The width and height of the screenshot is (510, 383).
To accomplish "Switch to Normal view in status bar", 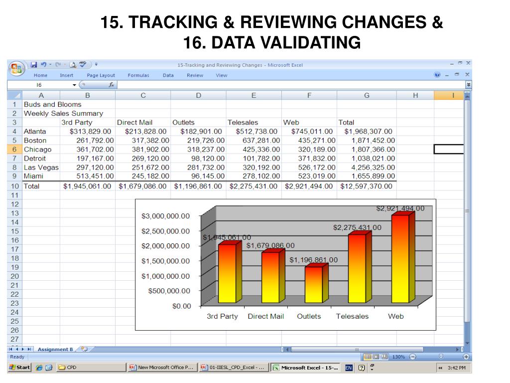I will pyautogui.click(x=368, y=357).
